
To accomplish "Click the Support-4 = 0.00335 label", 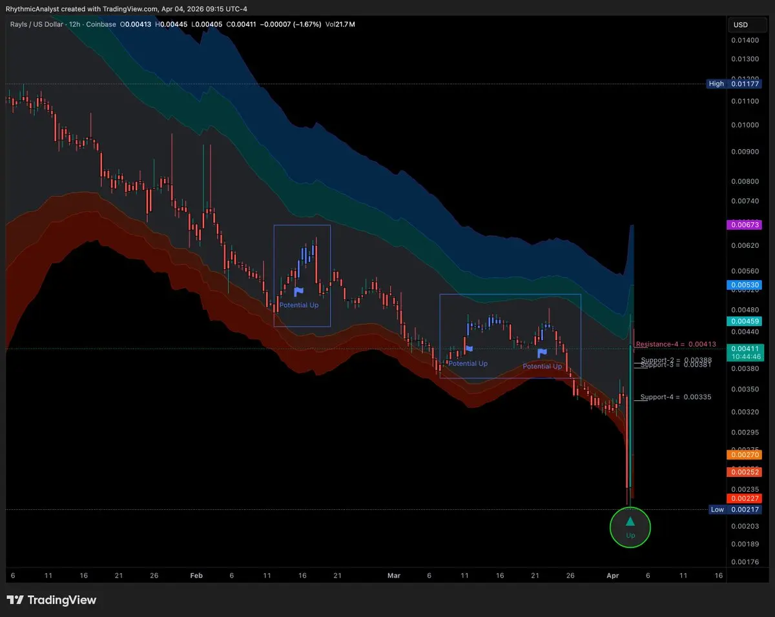I will click(x=676, y=397).
